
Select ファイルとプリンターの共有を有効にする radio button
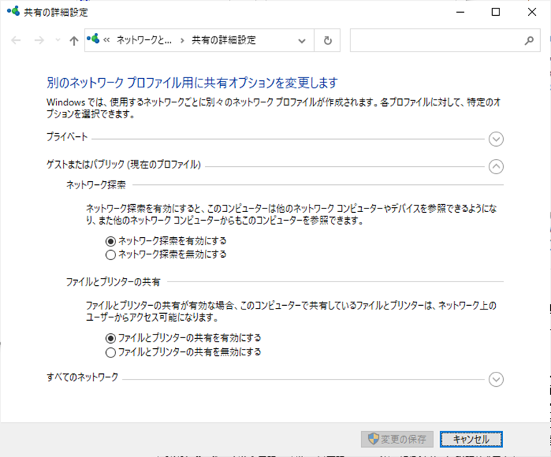click(x=110, y=338)
